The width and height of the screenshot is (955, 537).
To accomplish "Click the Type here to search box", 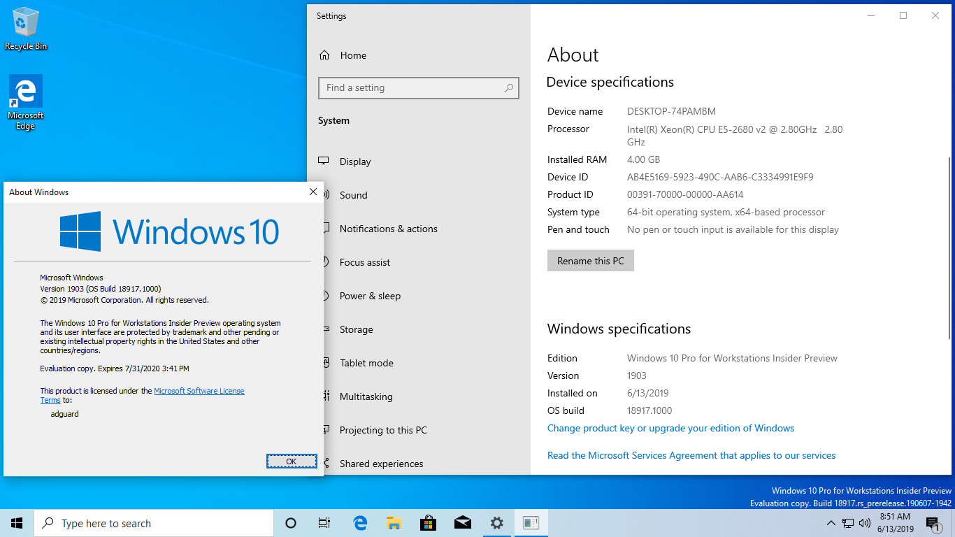I will point(154,523).
